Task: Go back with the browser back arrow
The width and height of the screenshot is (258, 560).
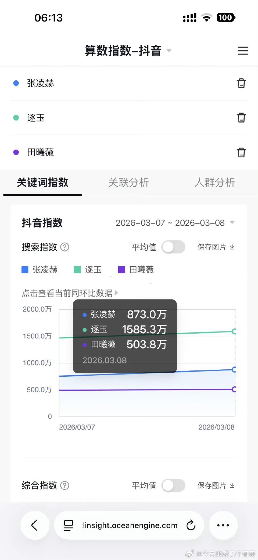Action: point(35,525)
